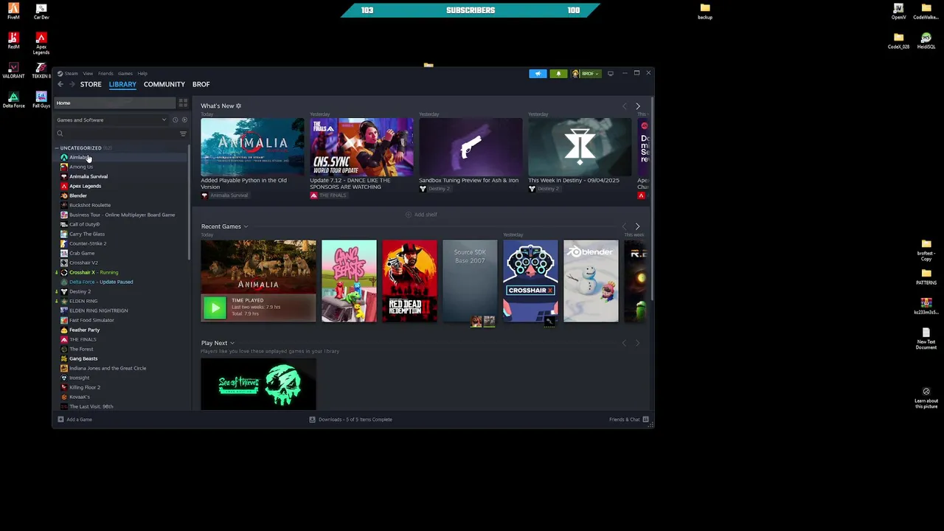
Task: Click inside the library search field
Action: pyautogui.click(x=120, y=133)
